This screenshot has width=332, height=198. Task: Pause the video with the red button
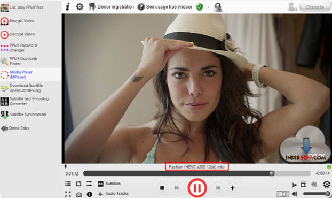[197, 188]
